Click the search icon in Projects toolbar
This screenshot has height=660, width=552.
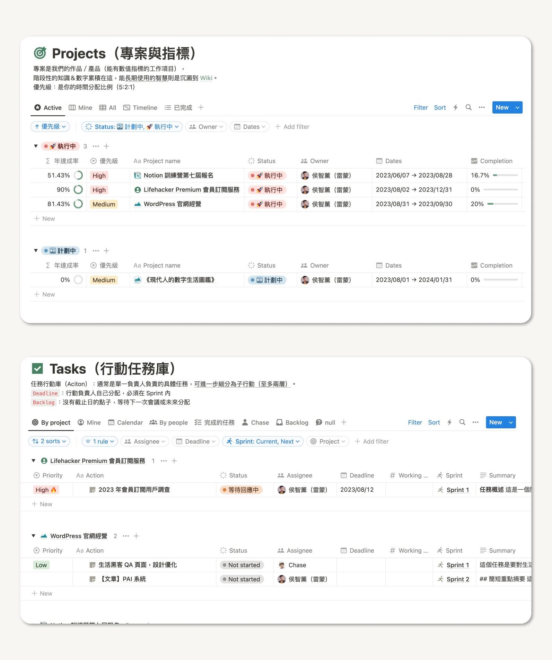pos(468,107)
